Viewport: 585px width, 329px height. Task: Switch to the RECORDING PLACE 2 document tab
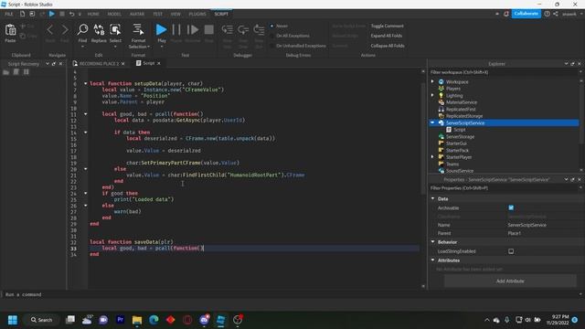(99, 64)
